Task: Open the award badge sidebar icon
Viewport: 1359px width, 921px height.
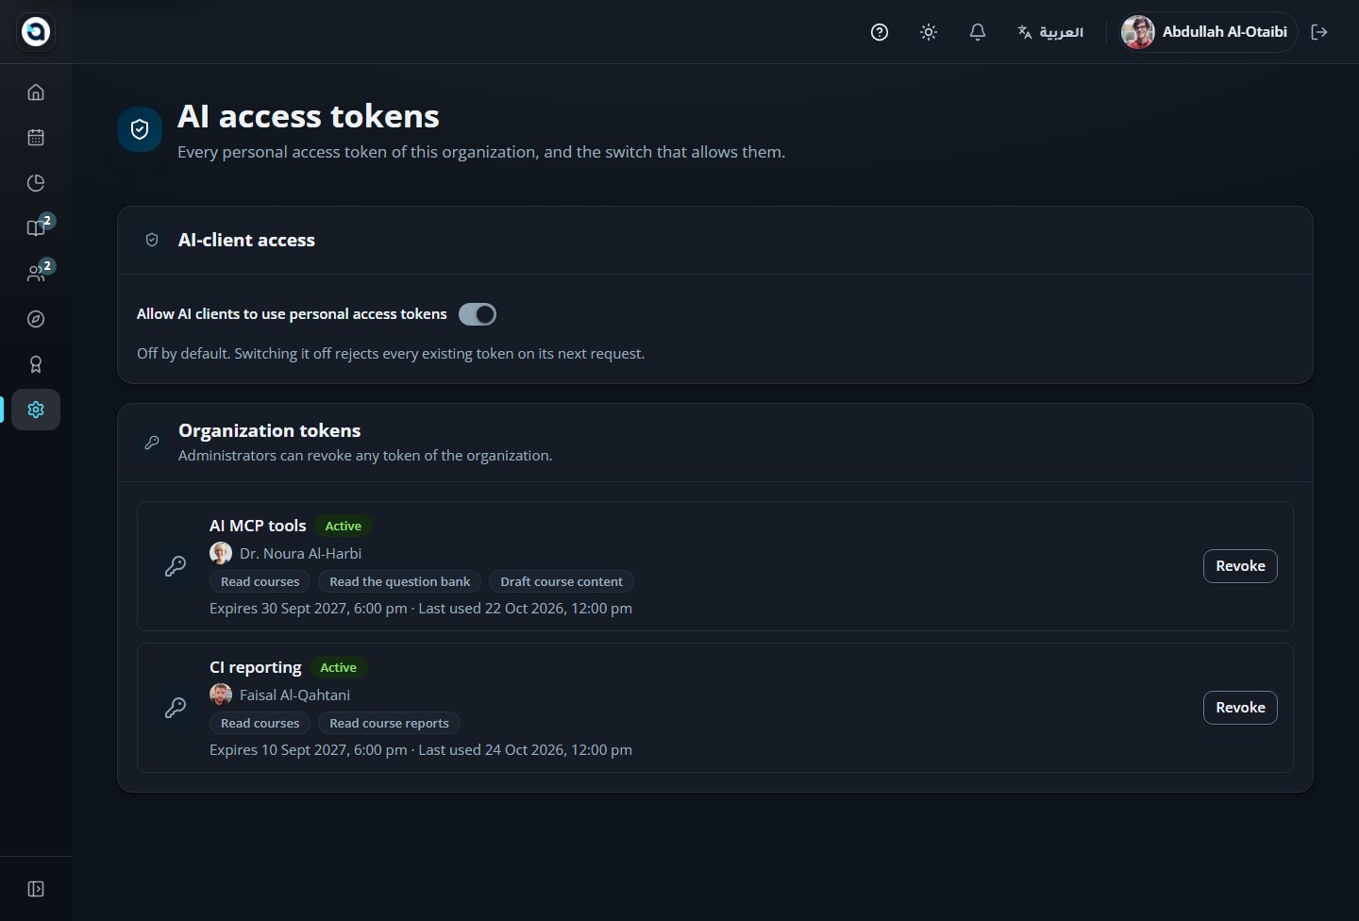Action: point(36,364)
